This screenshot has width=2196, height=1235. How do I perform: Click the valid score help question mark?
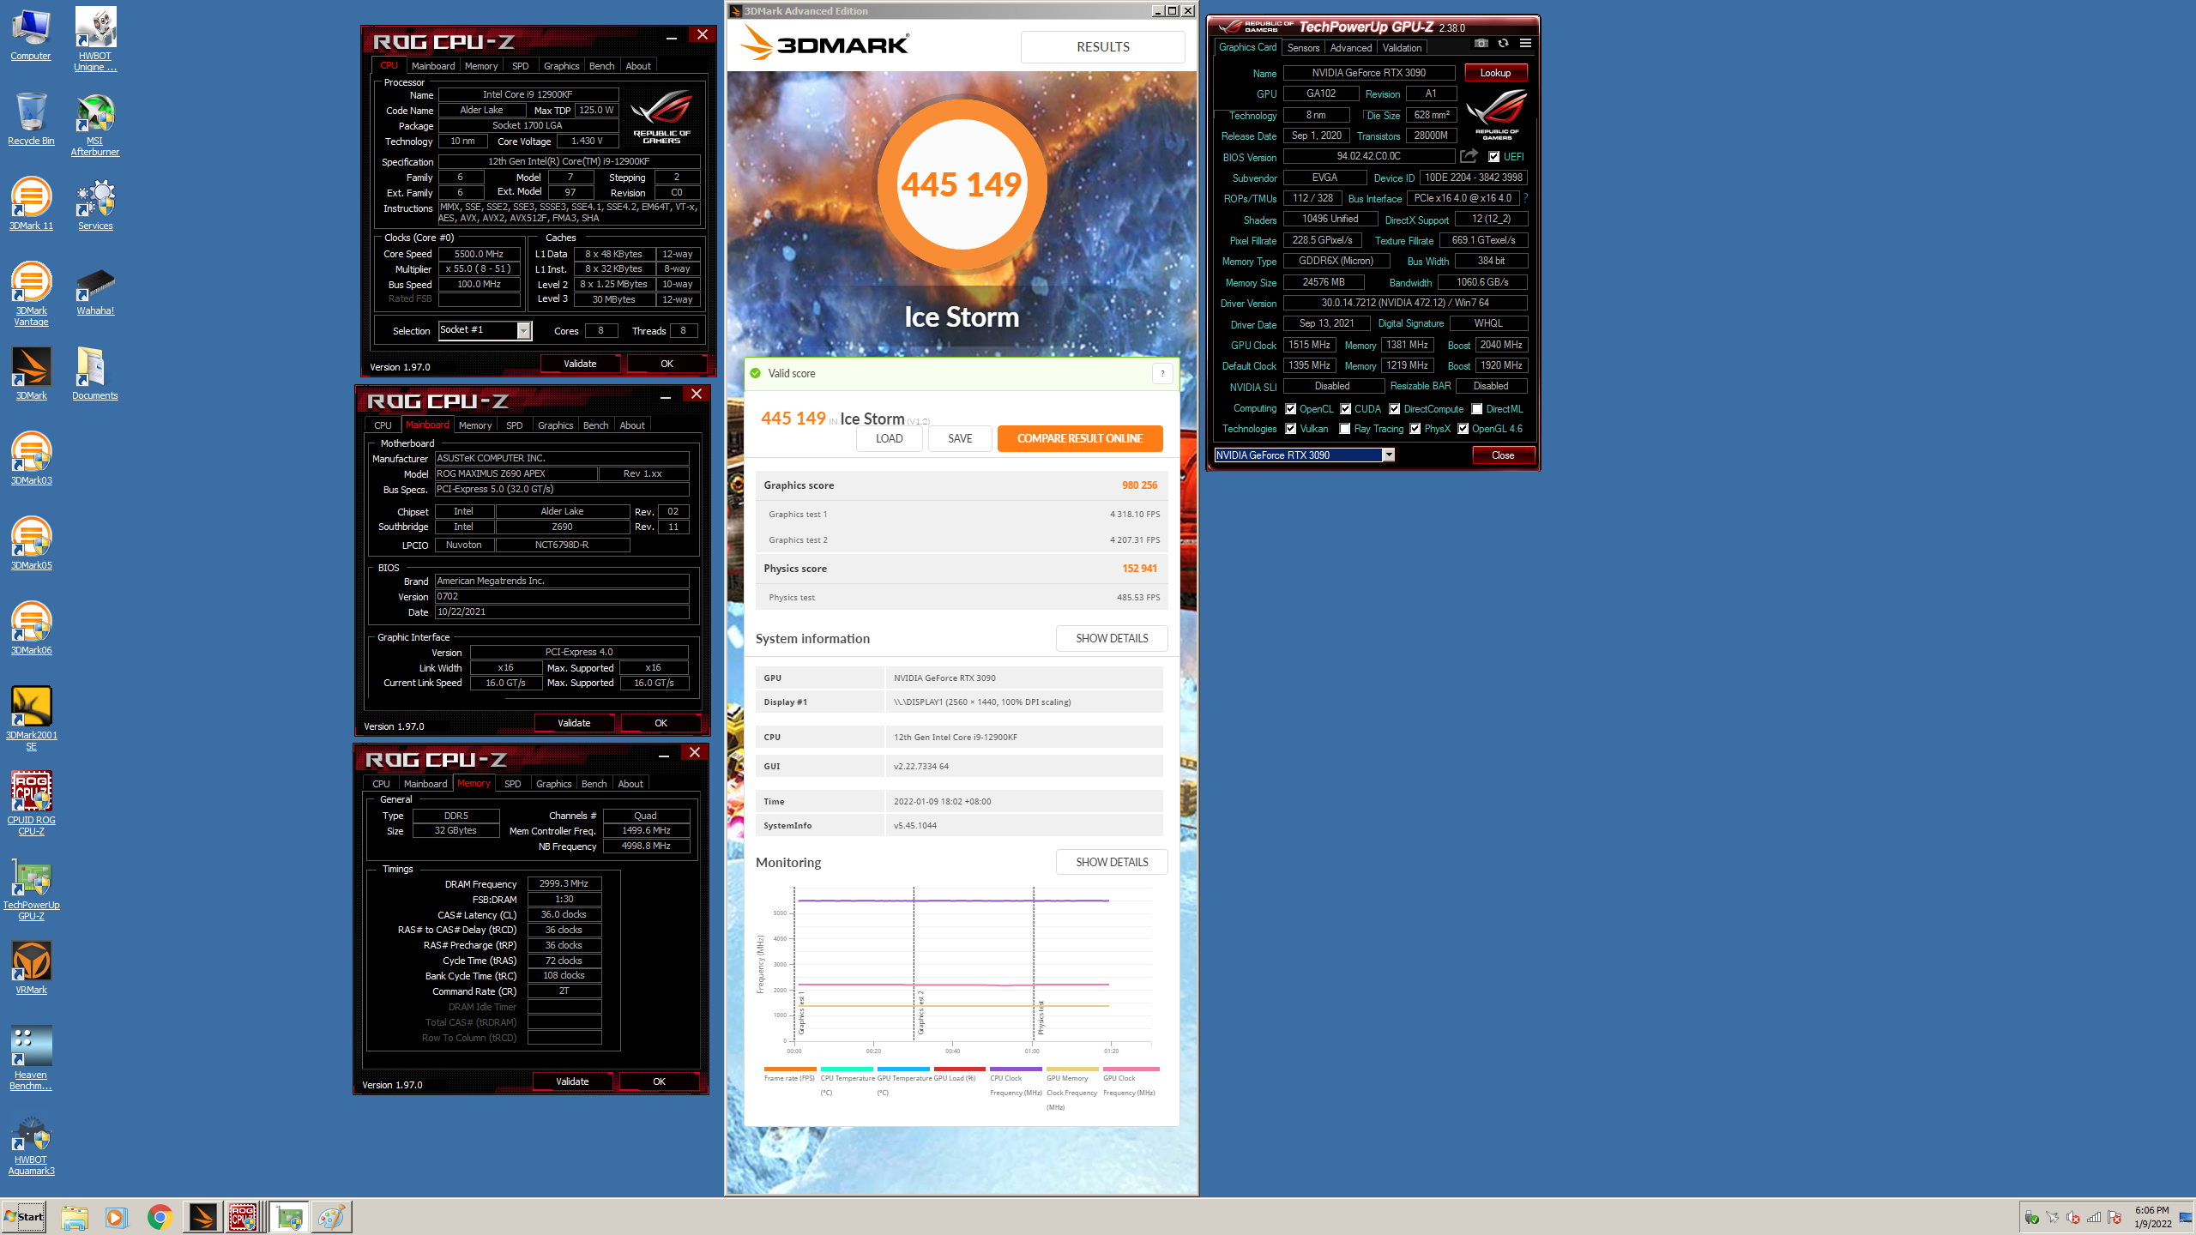pos(1162,373)
